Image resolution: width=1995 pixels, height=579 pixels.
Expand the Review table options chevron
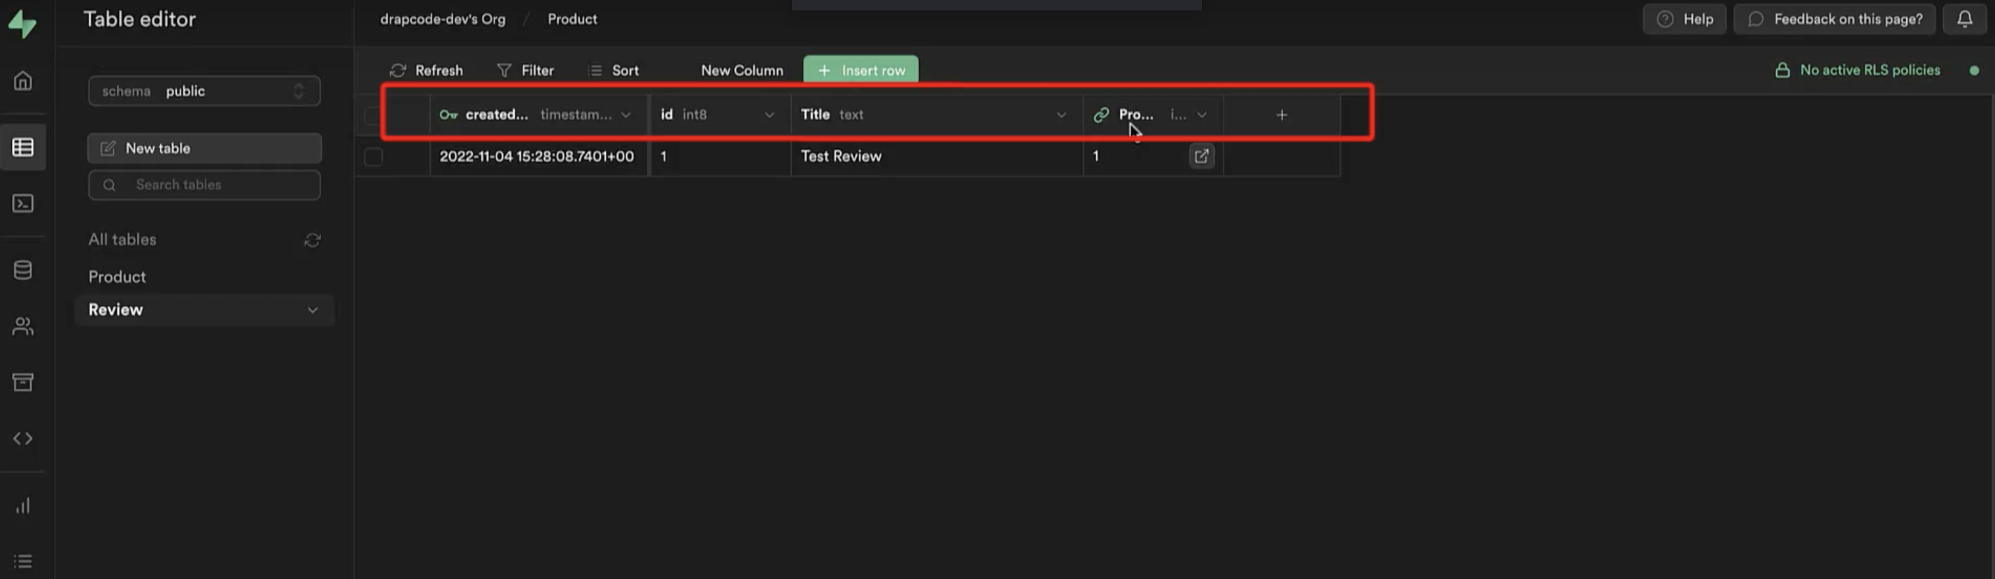(312, 310)
